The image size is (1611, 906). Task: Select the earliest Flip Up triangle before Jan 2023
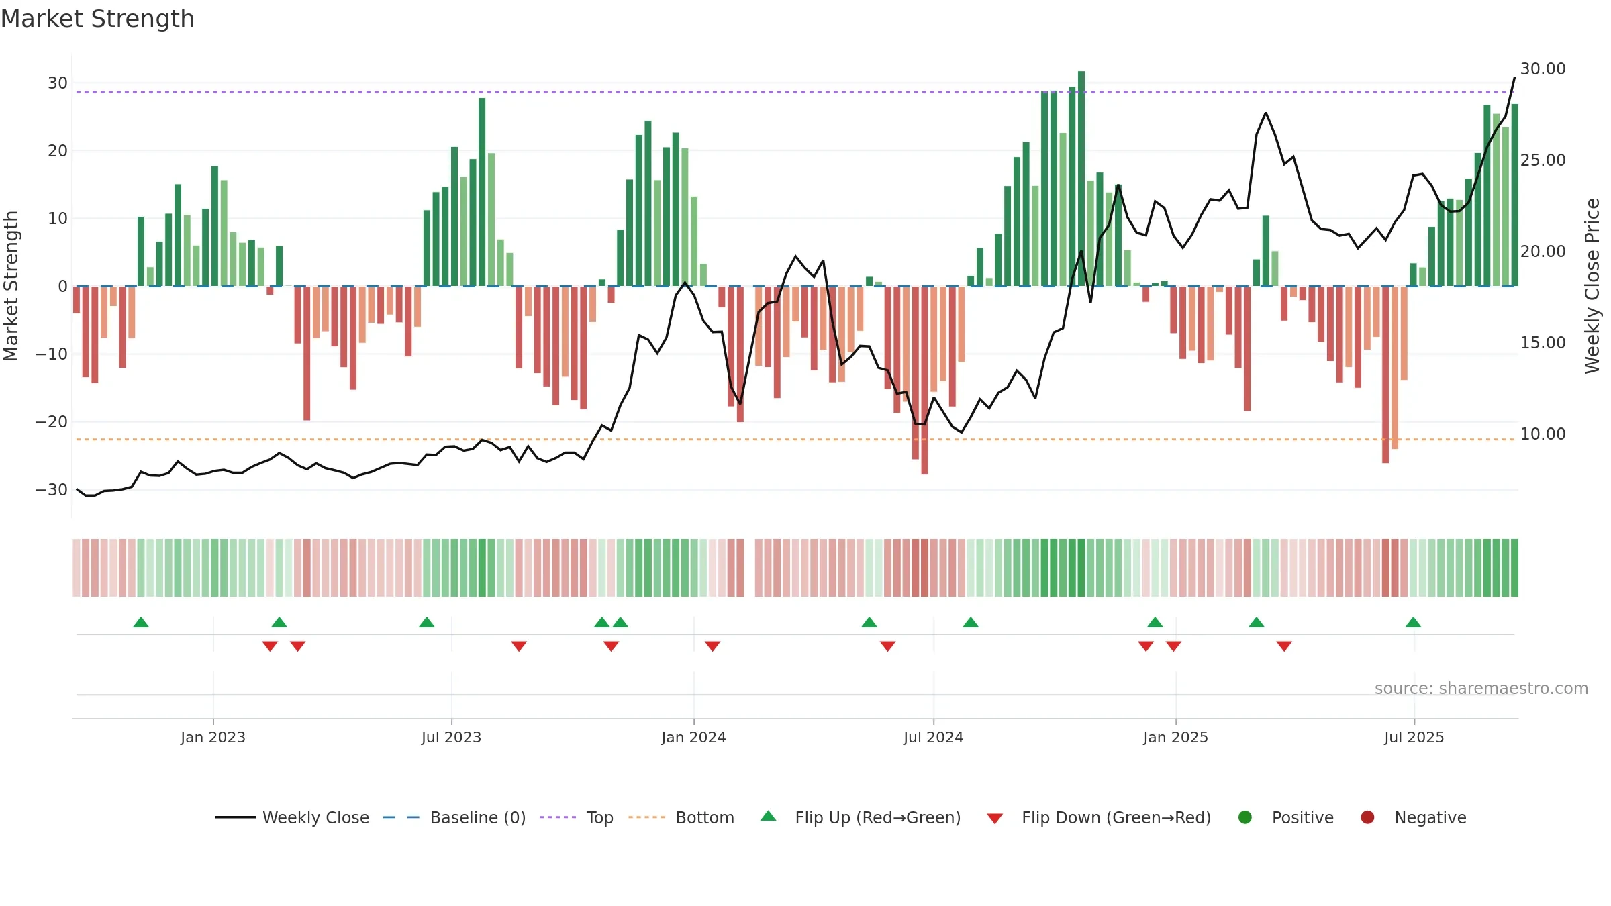point(141,622)
